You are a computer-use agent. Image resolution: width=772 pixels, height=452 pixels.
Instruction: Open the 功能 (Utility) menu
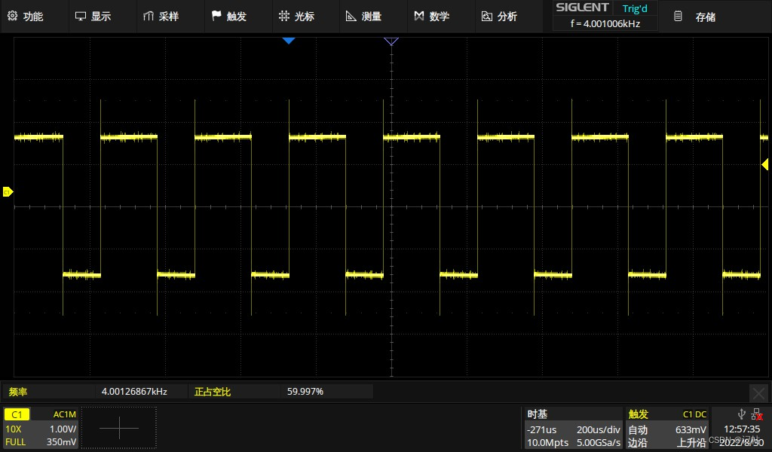(x=26, y=17)
